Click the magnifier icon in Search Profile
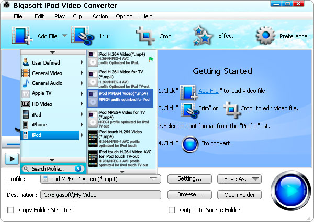Screen dimensions: 314x222 click(26, 169)
